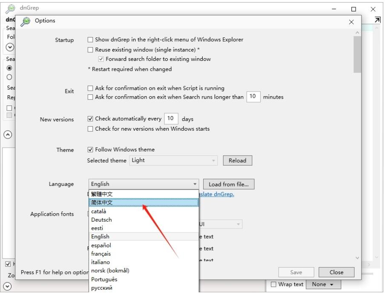
Task: Click the days interval field showing 10
Action: point(171,119)
